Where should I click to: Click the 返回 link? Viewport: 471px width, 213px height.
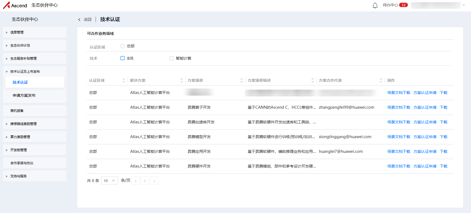(88, 20)
